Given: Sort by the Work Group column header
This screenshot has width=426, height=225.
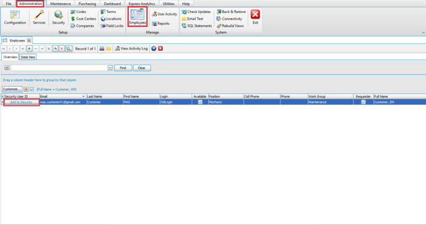Looking at the screenshot, I should pos(331,97).
